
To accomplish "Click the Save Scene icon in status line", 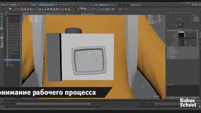I will [15, 5].
